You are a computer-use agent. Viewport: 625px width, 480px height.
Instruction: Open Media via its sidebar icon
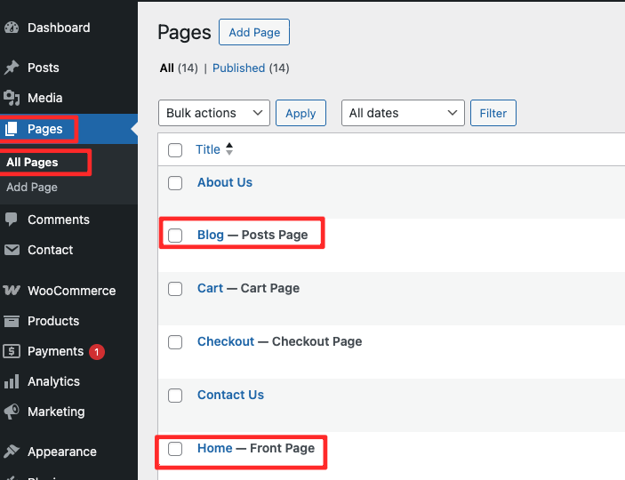point(12,98)
